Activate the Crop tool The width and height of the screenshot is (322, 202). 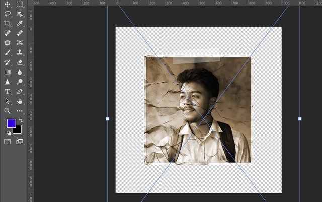point(8,24)
